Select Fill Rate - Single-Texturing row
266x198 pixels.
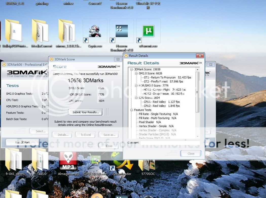pos(158,114)
